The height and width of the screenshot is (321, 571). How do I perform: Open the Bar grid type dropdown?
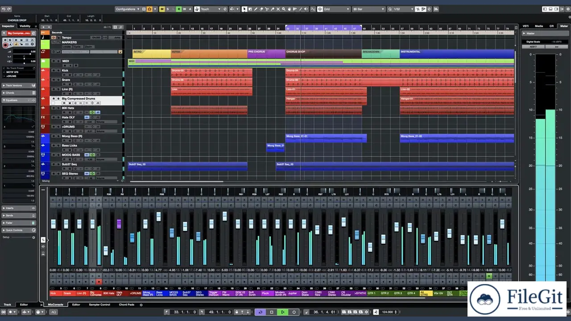368,9
